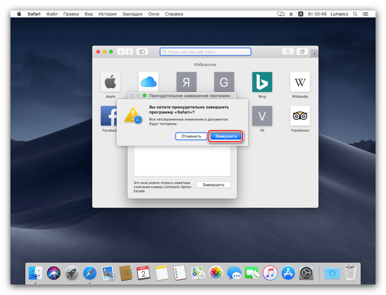Expand the Lumpics user menu
This screenshot has height=295, width=386.
[339, 14]
